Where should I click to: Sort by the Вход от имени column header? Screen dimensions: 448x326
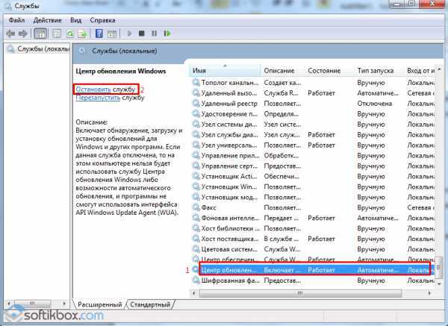click(420, 71)
